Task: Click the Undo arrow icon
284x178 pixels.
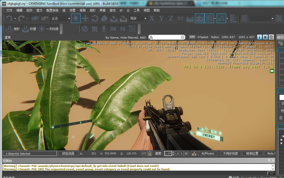Action: pyautogui.click(x=9, y=18)
